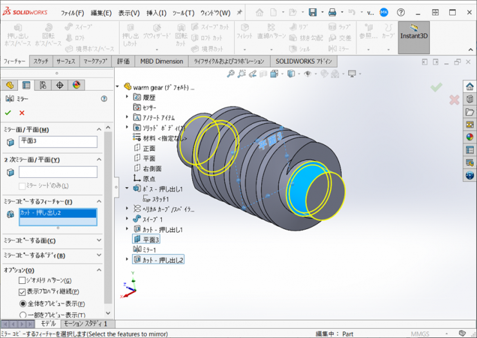The width and height of the screenshot is (477, 338).
Task: Enable the ジオメトリ パターン checkbox
Action: click(23, 281)
